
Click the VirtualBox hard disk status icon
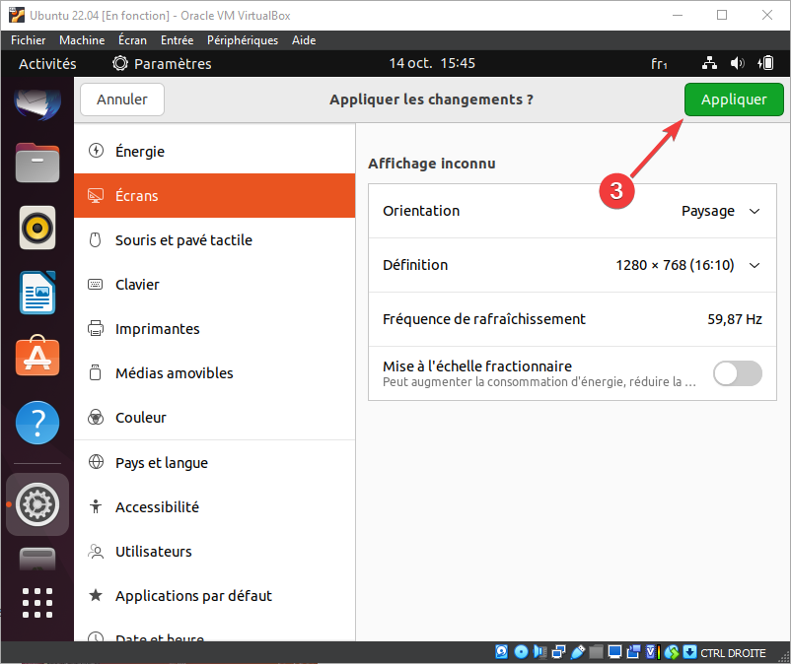pos(501,652)
